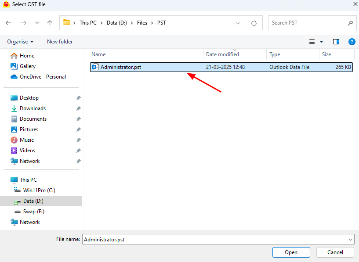Open the Gallery location
Image resolution: width=359 pixels, height=262 pixels.
click(27, 66)
